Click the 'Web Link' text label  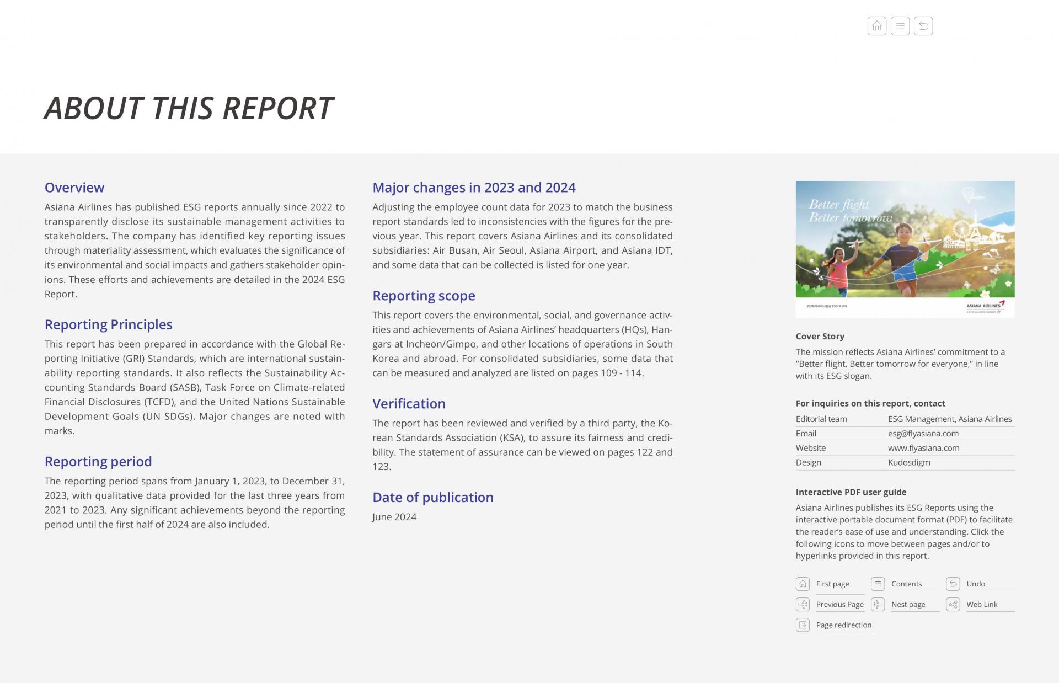pos(982,604)
